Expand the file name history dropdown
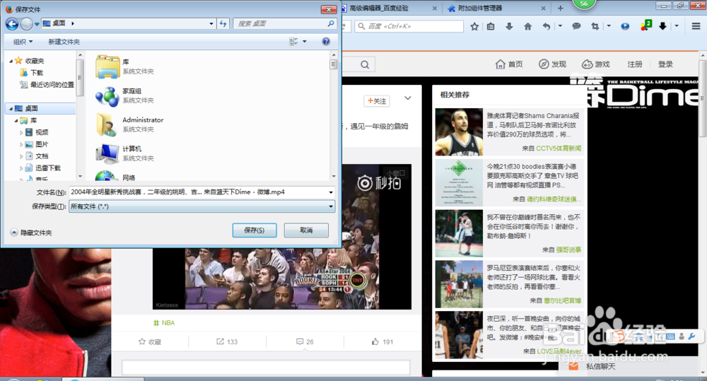 coord(330,192)
